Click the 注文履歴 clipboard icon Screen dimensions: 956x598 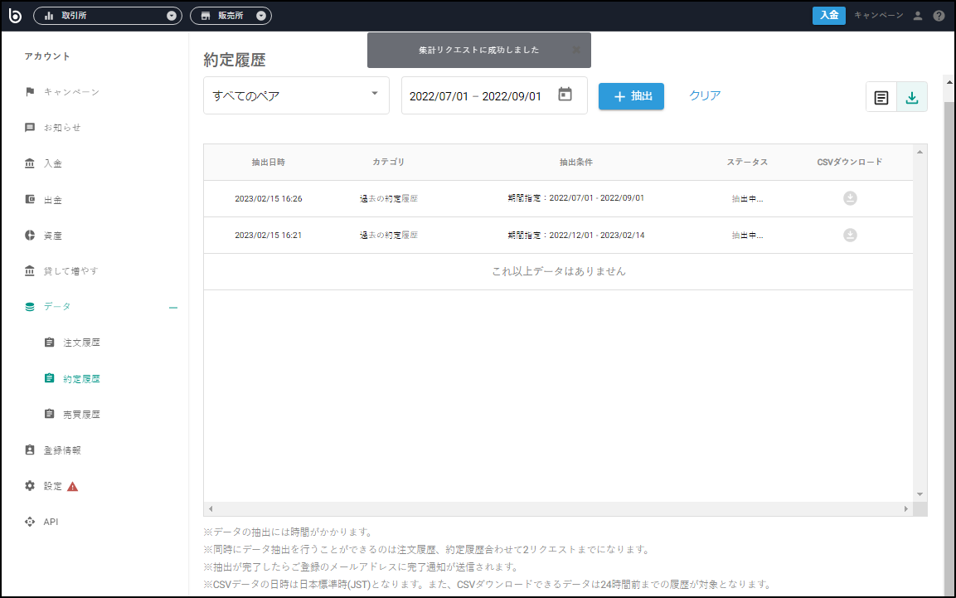(50, 342)
